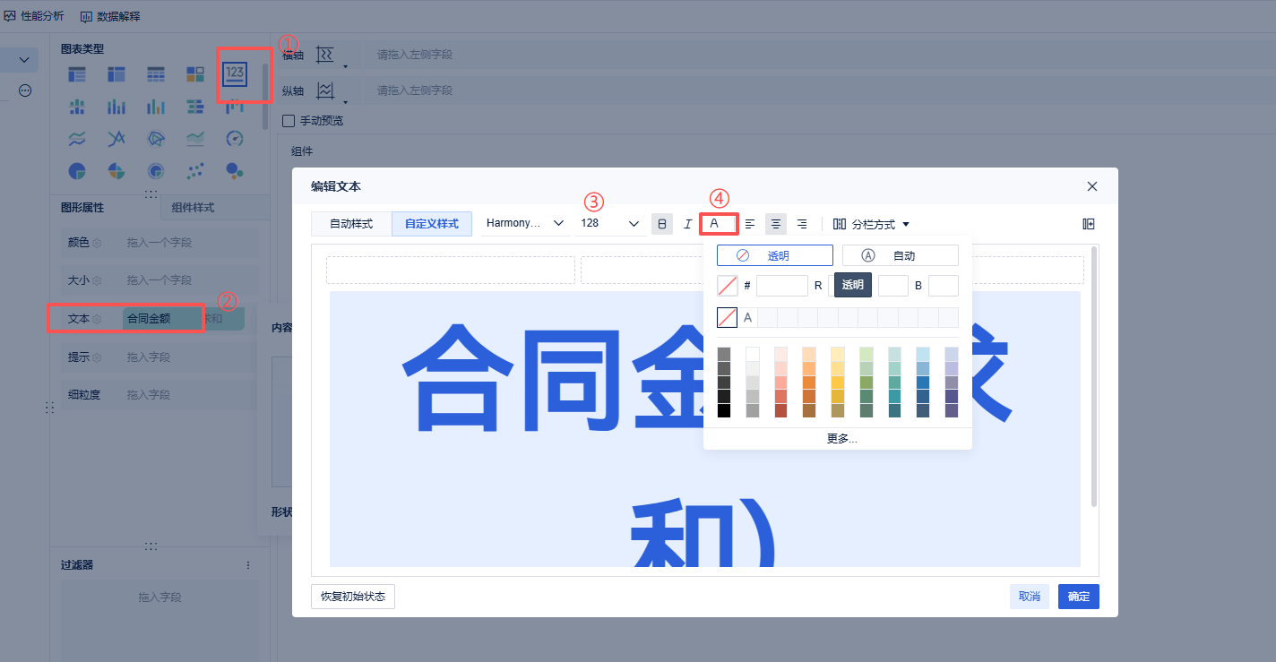Select the 透明 transparent color option
This screenshot has width=1276, height=662.
click(775, 255)
